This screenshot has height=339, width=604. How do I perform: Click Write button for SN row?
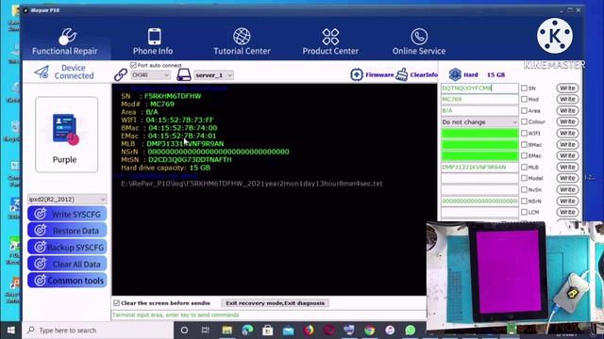567,88
